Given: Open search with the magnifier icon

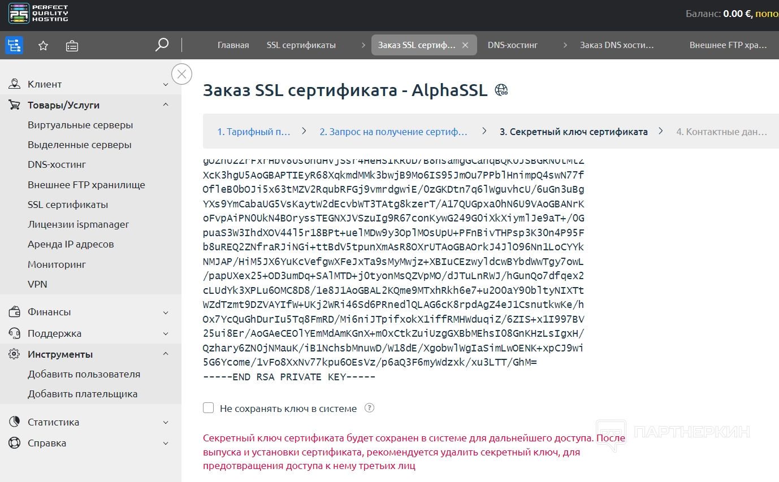Looking at the screenshot, I should coord(162,45).
